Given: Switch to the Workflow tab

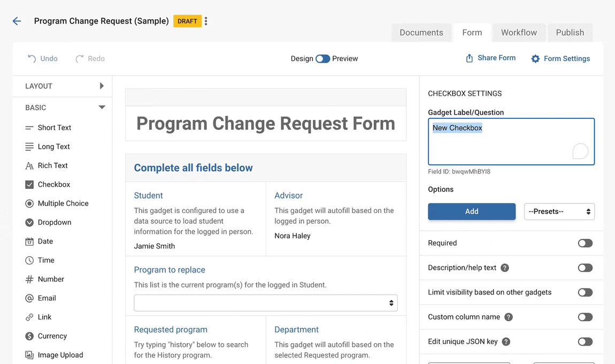Looking at the screenshot, I should tap(519, 33).
